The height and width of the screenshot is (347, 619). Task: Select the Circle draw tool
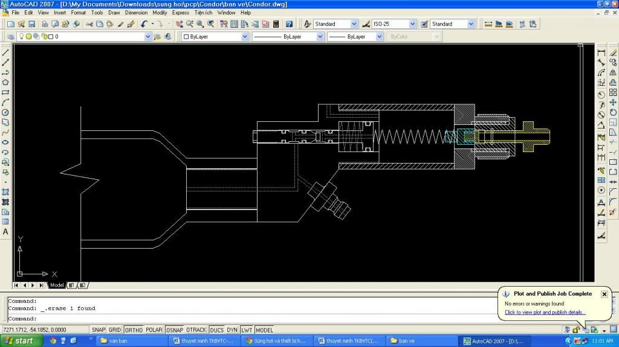tap(5, 112)
